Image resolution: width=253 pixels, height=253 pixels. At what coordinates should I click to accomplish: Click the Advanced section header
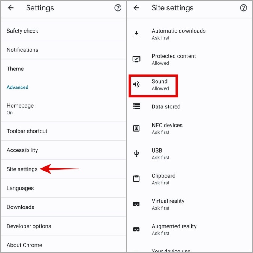click(x=17, y=87)
